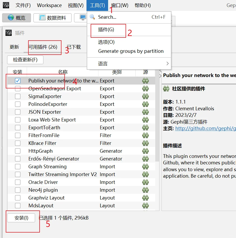Switch to the 更新 tab
This screenshot has width=236, height=238.
click(x=14, y=47)
